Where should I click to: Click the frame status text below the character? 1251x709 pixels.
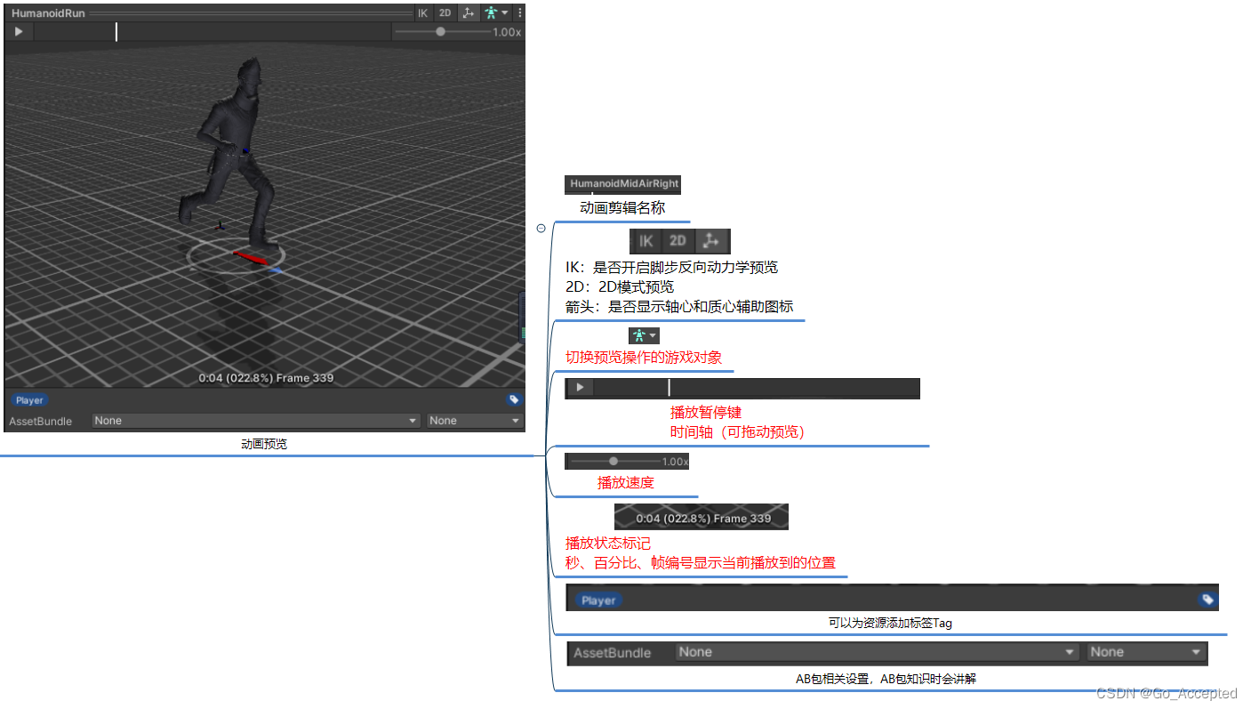tap(266, 378)
